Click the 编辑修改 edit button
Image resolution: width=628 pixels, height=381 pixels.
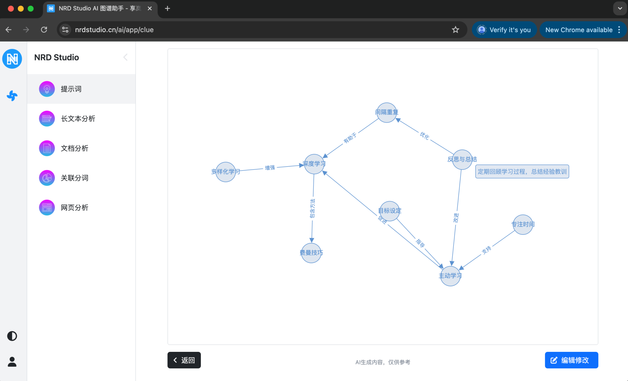pos(571,360)
